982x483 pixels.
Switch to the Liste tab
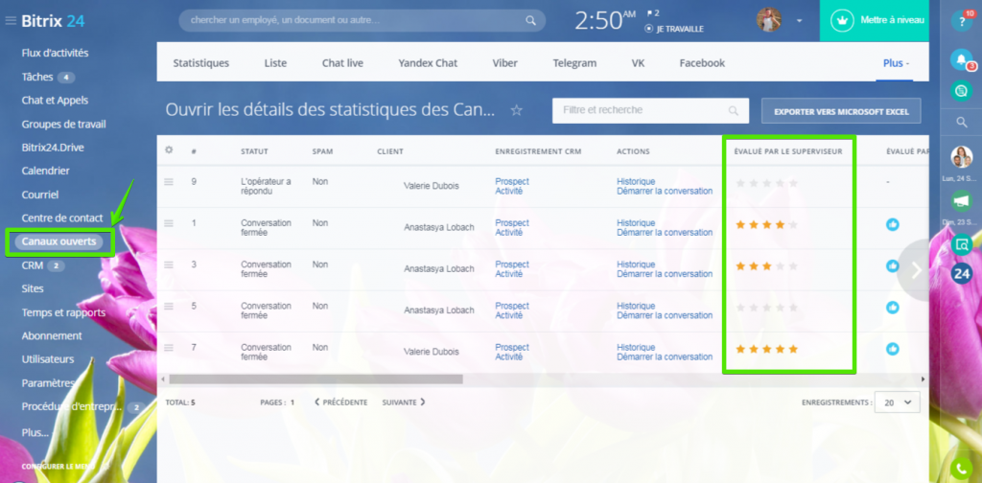click(275, 63)
